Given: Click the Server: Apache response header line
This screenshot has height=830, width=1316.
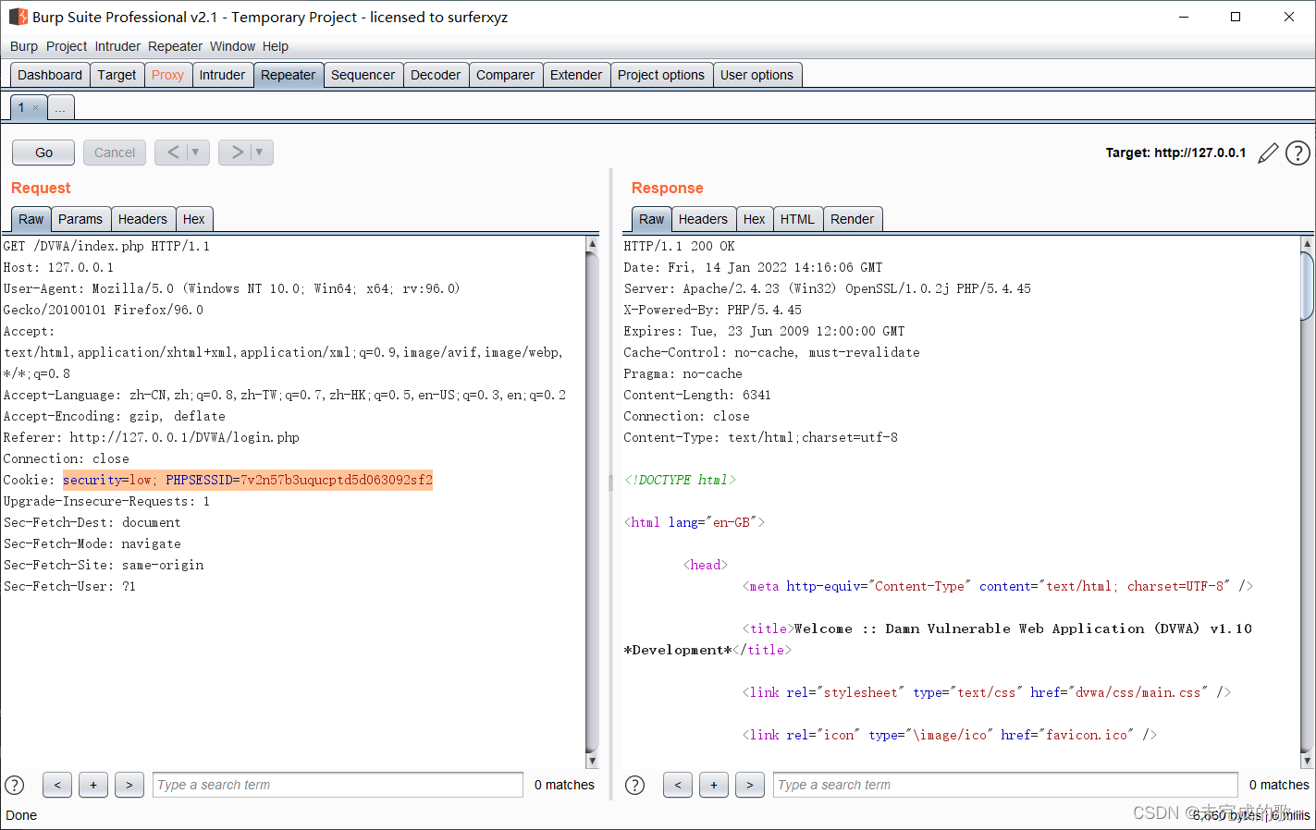Looking at the screenshot, I should 827,288.
